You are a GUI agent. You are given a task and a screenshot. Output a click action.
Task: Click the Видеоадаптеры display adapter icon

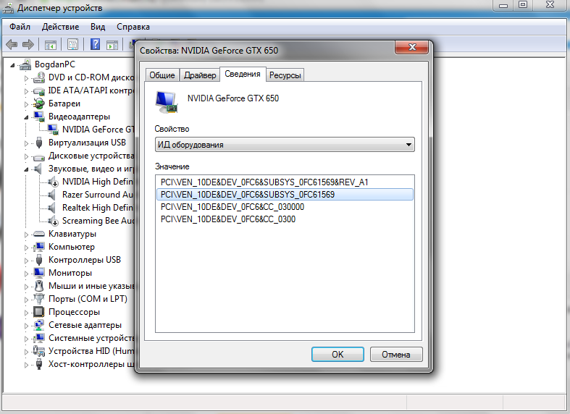pyautogui.click(x=38, y=117)
